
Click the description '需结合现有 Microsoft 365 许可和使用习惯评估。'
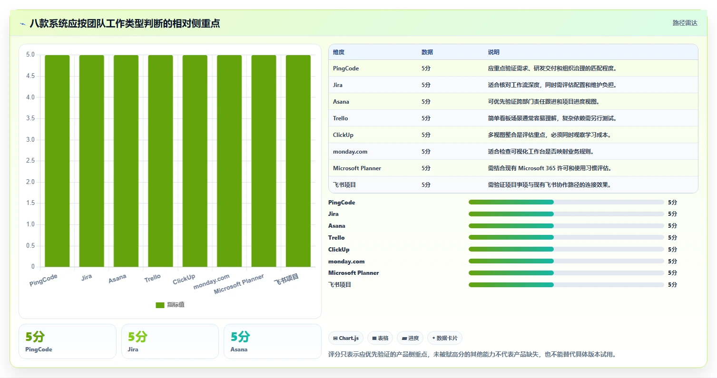[x=550, y=168]
